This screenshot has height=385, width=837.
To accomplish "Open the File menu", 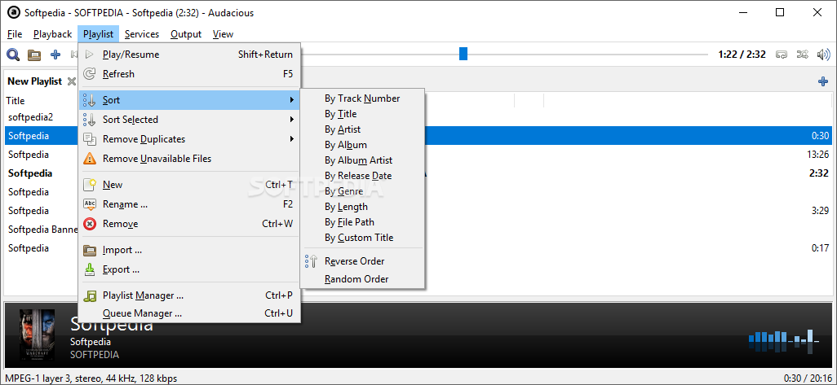I will (x=15, y=34).
